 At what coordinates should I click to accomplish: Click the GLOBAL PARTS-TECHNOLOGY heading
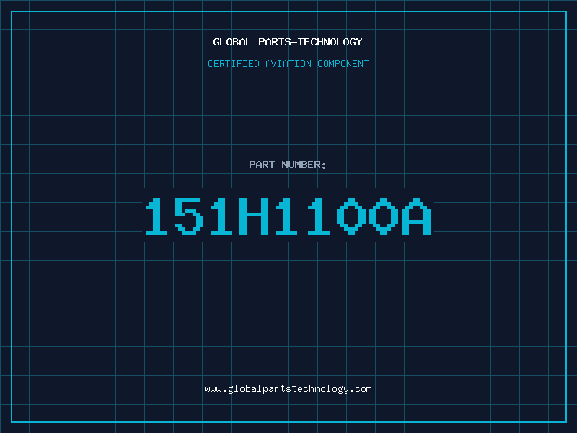(x=288, y=42)
